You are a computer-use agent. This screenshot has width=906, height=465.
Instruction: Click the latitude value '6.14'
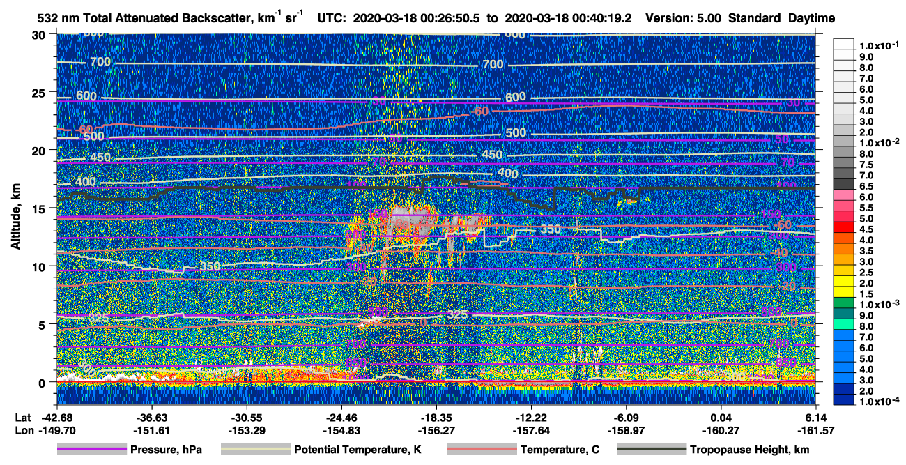(815, 418)
